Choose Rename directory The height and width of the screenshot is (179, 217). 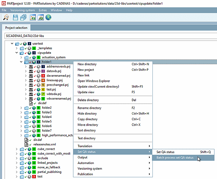113,108
